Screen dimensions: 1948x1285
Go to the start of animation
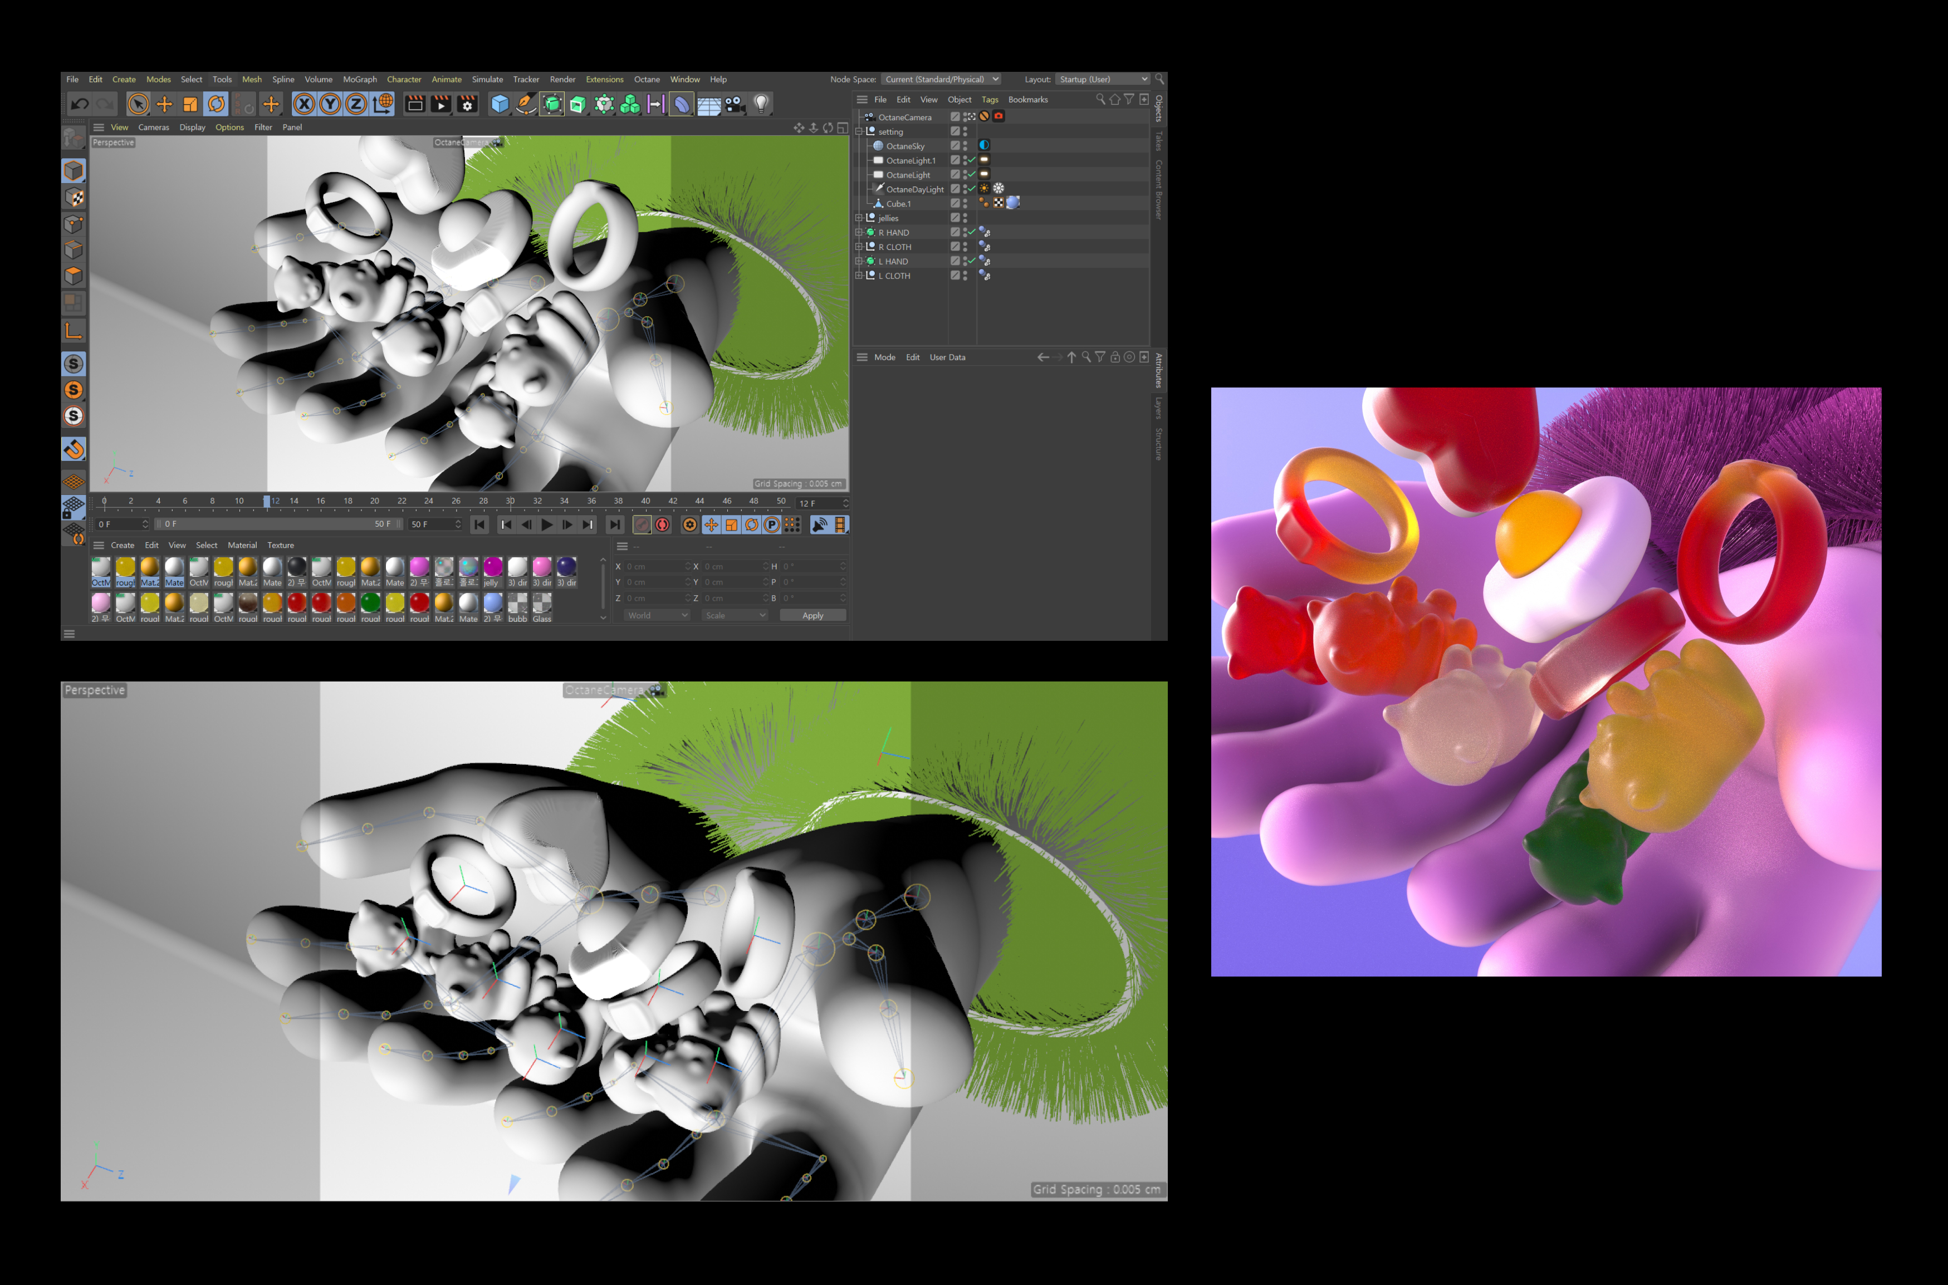pos(480,524)
